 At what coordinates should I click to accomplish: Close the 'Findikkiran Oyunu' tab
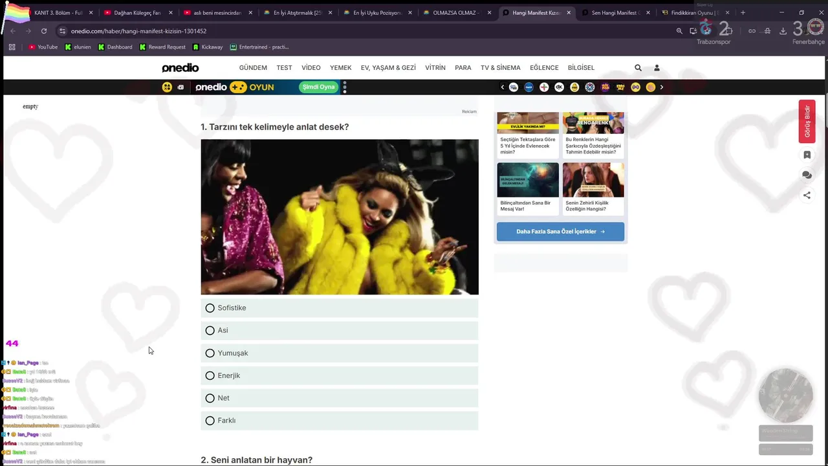(x=727, y=13)
